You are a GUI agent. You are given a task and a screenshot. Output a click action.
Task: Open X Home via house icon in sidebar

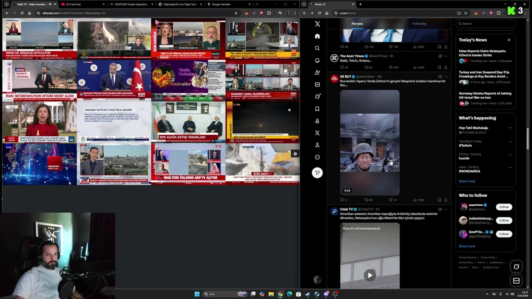(x=317, y=36)
